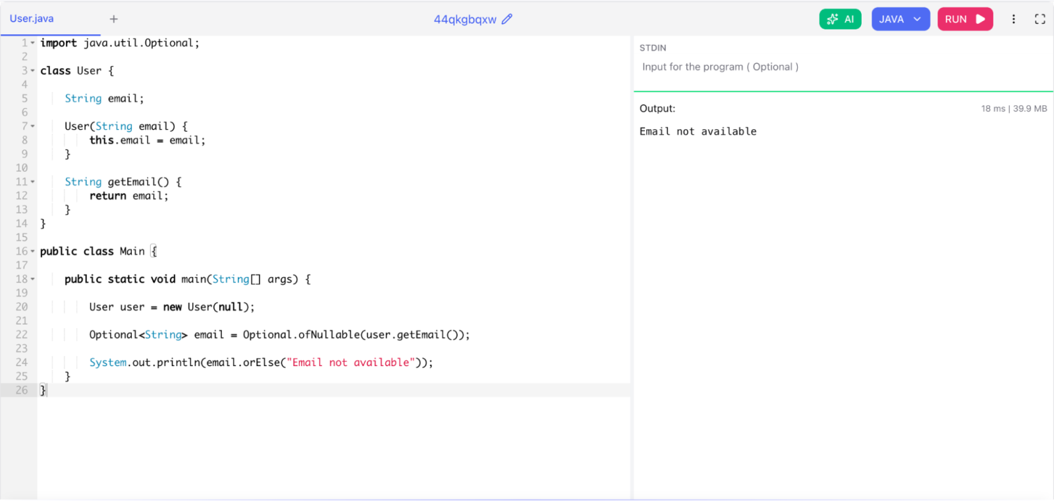Image resolution: width=1054 pixels, height=501 pixels.
Task: Open the AI assistant button
Action: (x=840, y=19)
